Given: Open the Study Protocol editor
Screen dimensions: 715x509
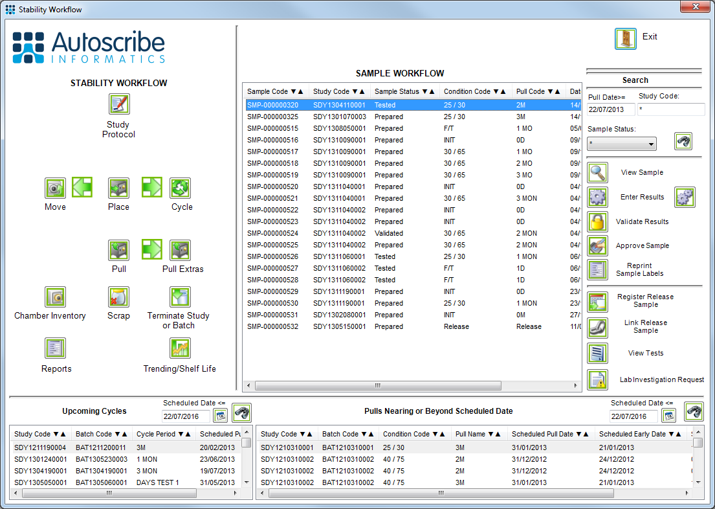Looking at the screenshot, I should [118, 104].
